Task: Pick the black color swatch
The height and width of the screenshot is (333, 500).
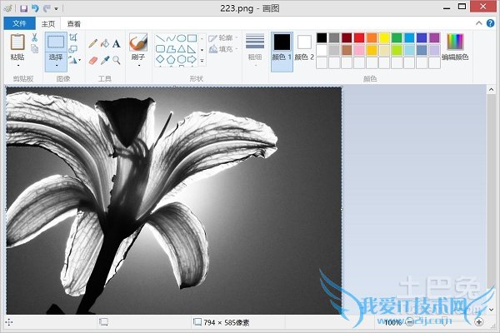Action: pyautogui.click(x=322, y=38)
